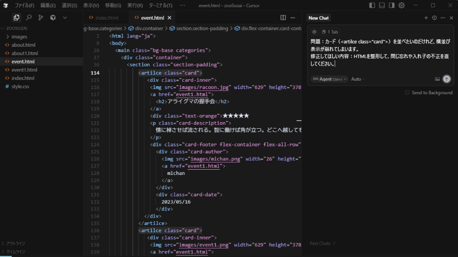Click the split editor icon
Image resolution: width=458 pixels, height=257 pixels.
click(283, 17)
